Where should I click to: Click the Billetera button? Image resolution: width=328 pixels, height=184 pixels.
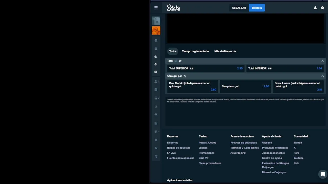[257, 8]
